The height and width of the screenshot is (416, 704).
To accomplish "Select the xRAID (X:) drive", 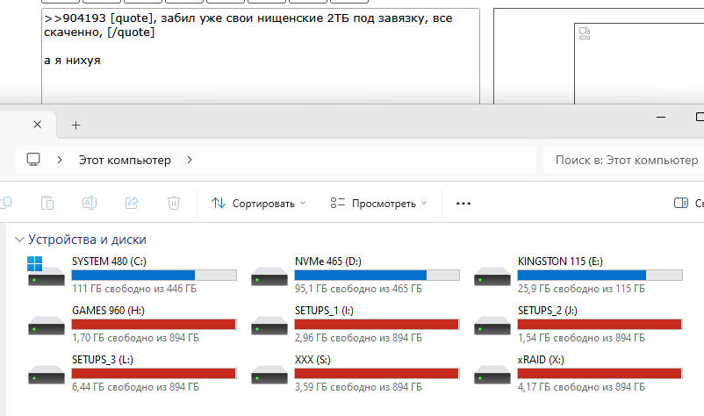I will 578,372.
